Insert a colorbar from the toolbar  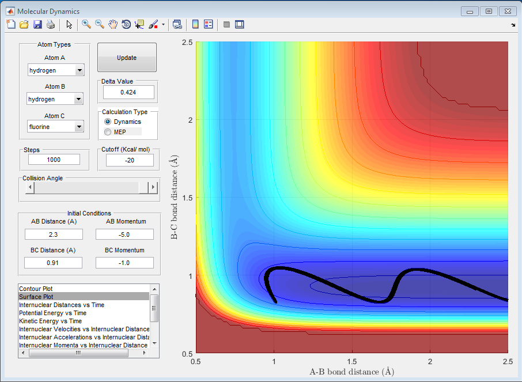click(195, 24)
